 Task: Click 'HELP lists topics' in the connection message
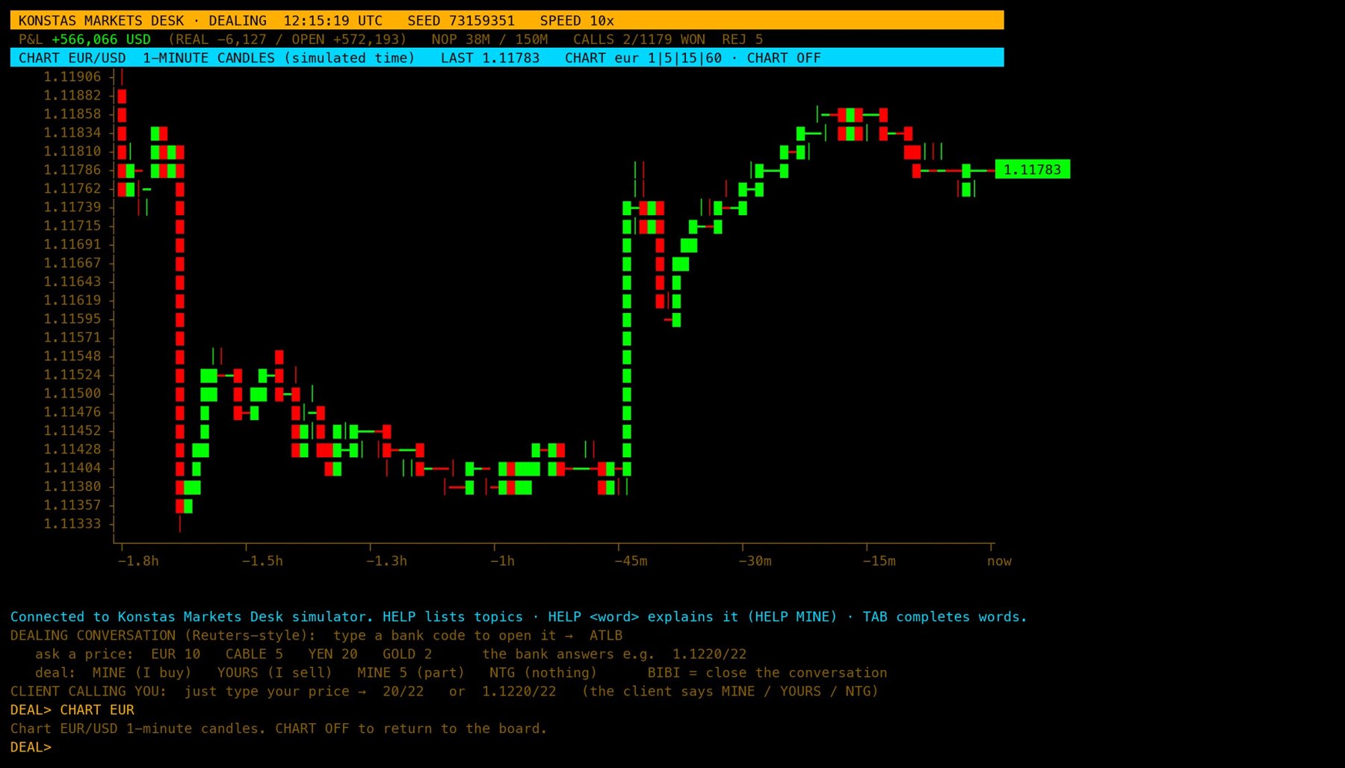click(453, 617)
